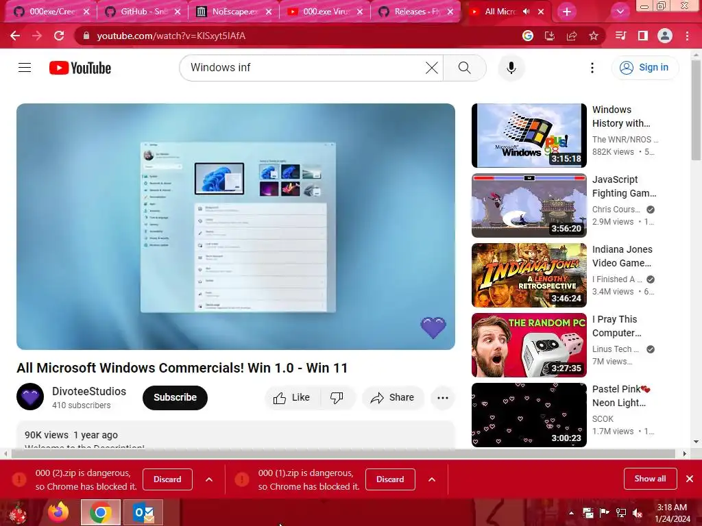
Task: Expand the 90K views description box
Action: tap(236, 435)
